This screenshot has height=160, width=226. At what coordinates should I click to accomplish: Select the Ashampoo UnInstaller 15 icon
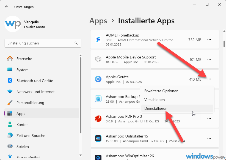tap(98, 138)
